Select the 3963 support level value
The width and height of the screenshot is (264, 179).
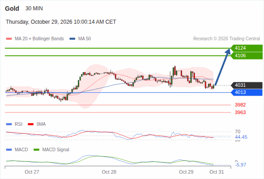coord(240,112)
